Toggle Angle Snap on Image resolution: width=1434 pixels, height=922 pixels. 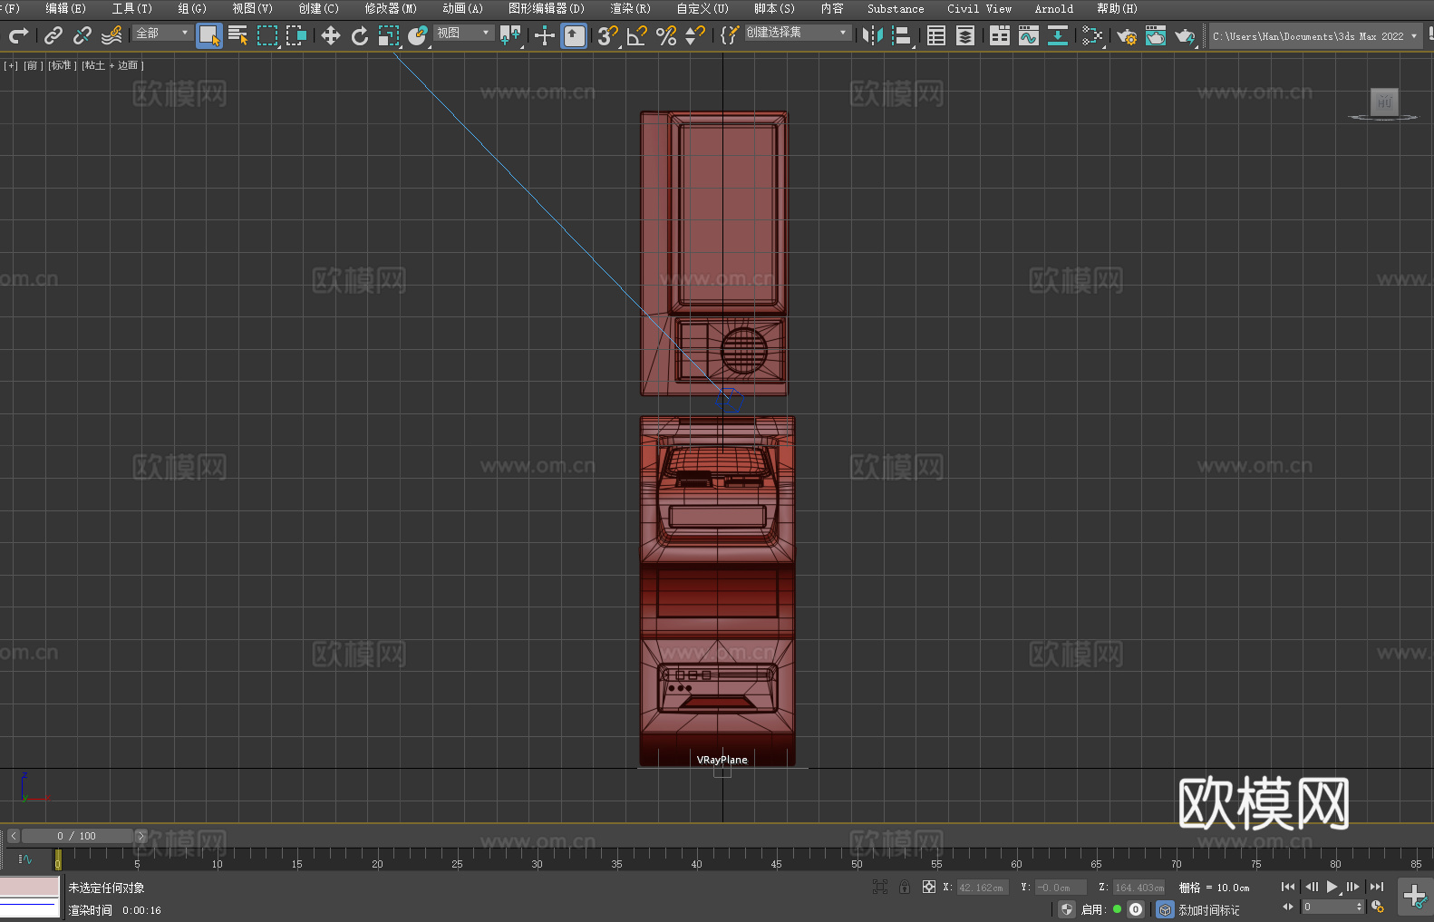click(x=637, y=35)
